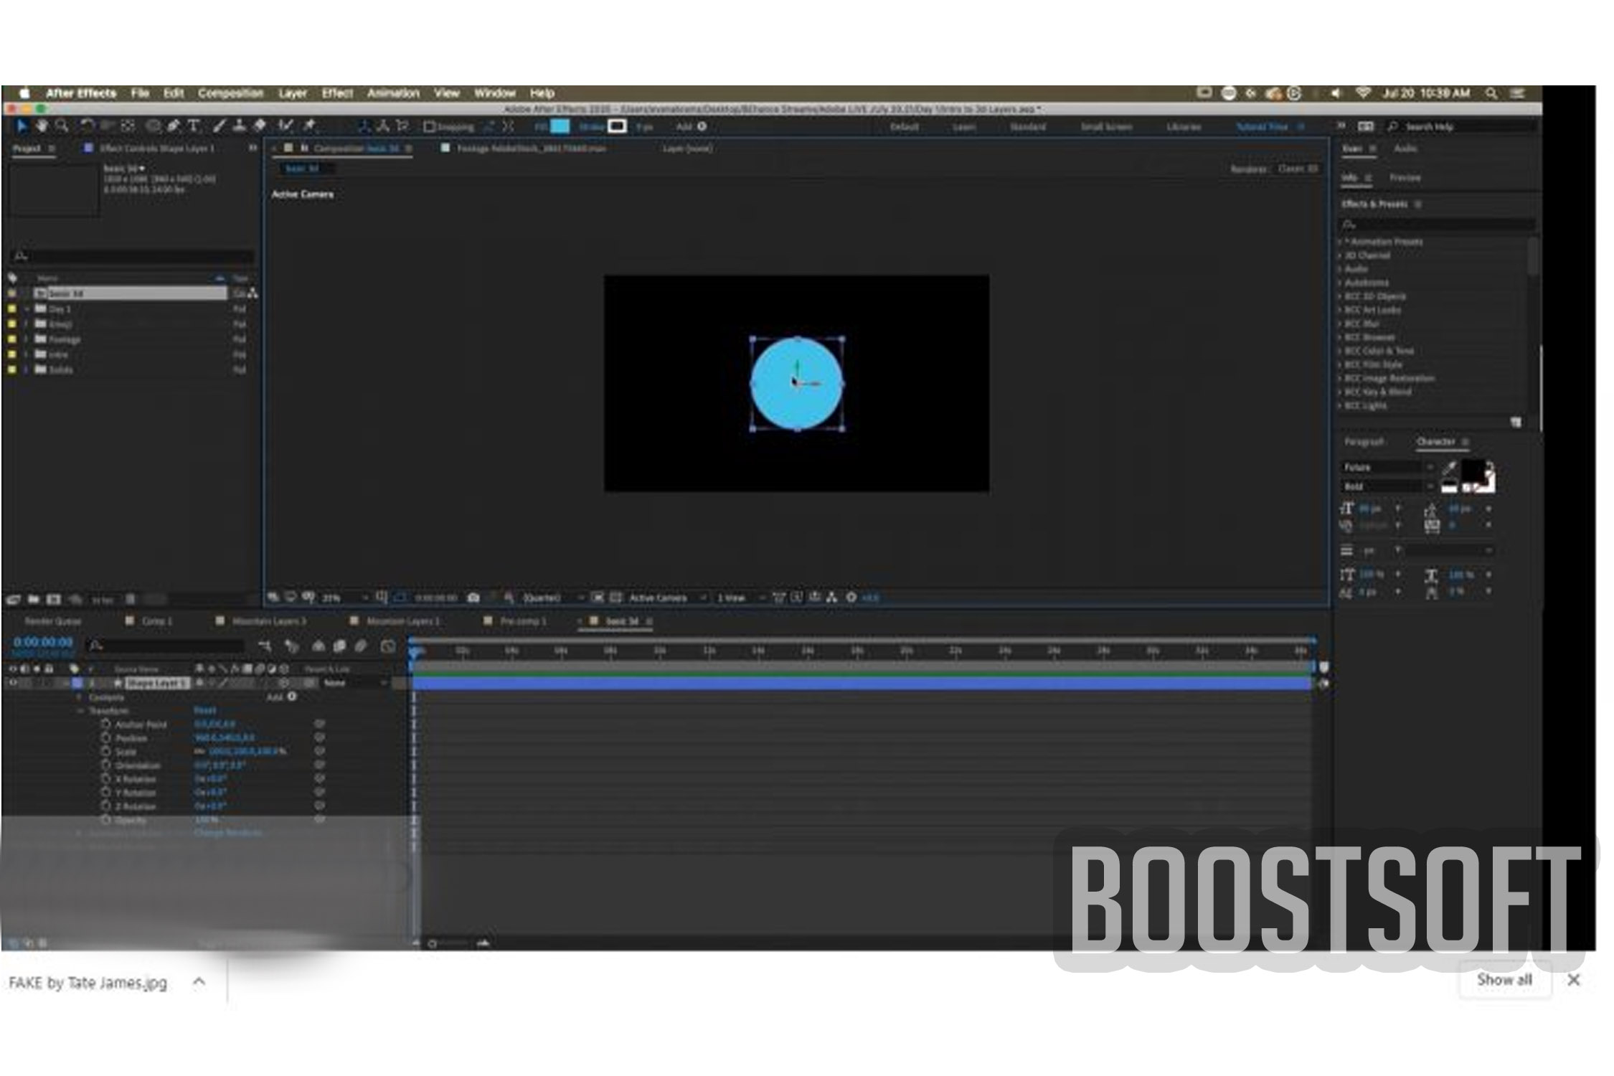Toggle the X Rotation stopwatch
Viewport: 1614px width, 1076px height.
[x=106, y=778]
